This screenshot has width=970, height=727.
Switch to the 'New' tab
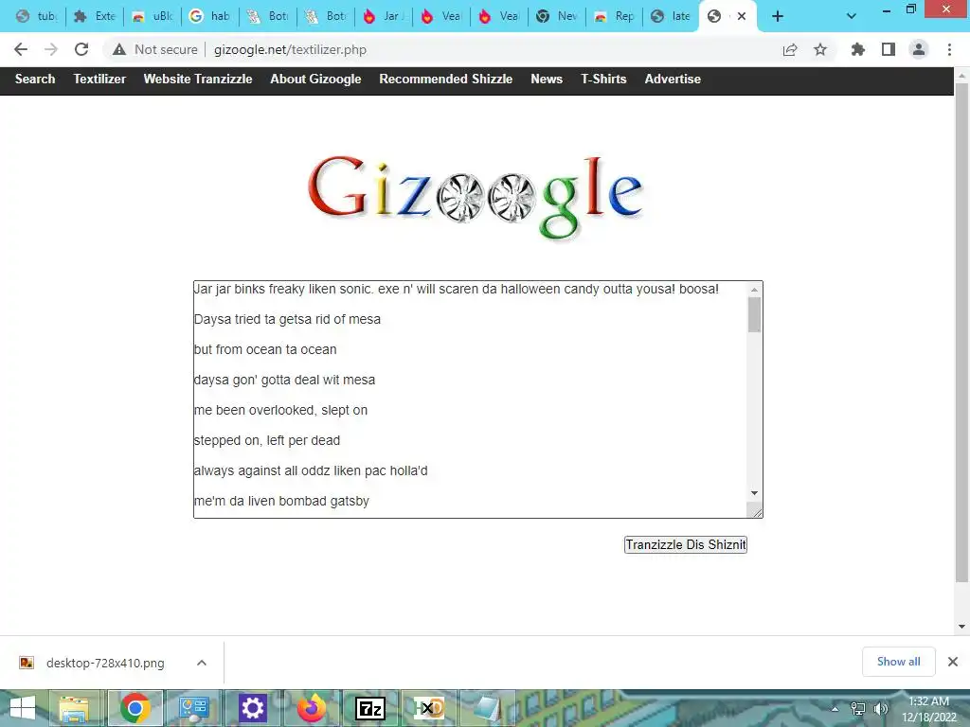point(557,16)
